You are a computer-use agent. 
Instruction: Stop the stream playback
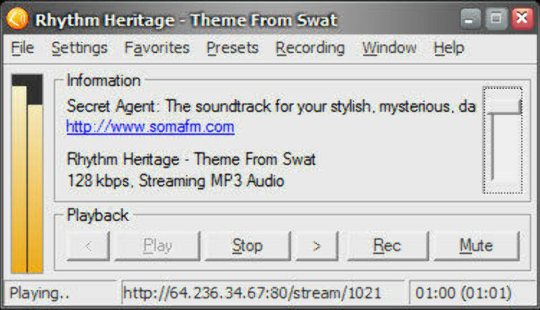pyautogui.click(x=247, y=246)
